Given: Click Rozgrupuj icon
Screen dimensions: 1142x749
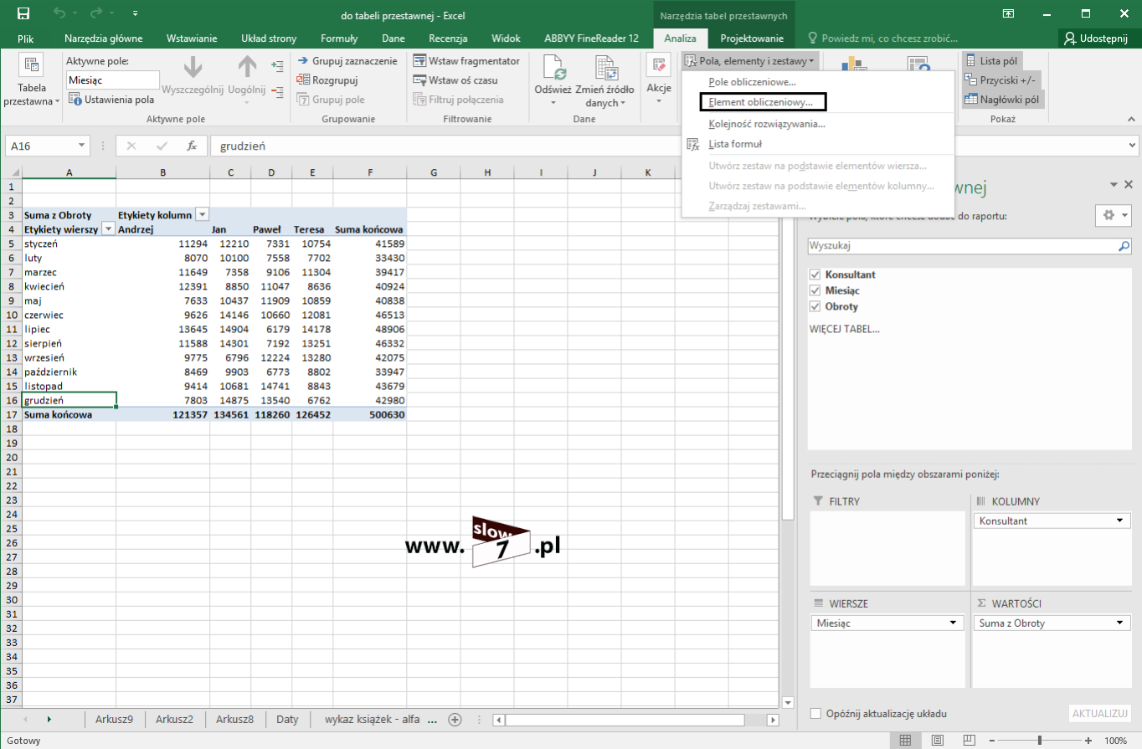Looking at the screenshot, I should click(x=303, y=80).
